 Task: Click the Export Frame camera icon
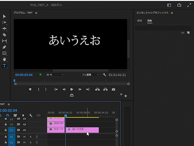tap(113, 89)
